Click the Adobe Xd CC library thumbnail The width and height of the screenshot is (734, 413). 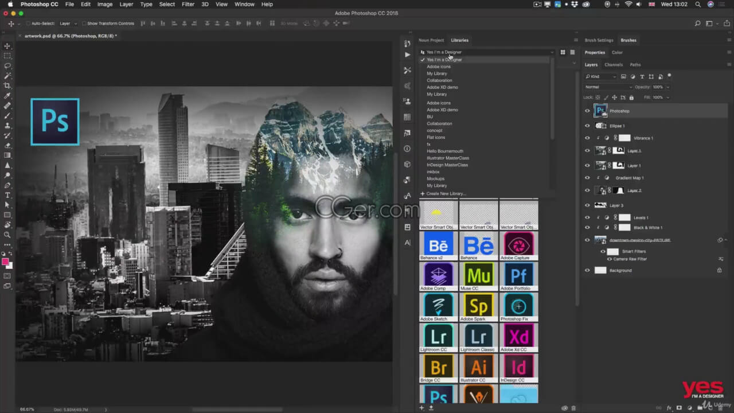pyautogui.click(x=518, y=338)
